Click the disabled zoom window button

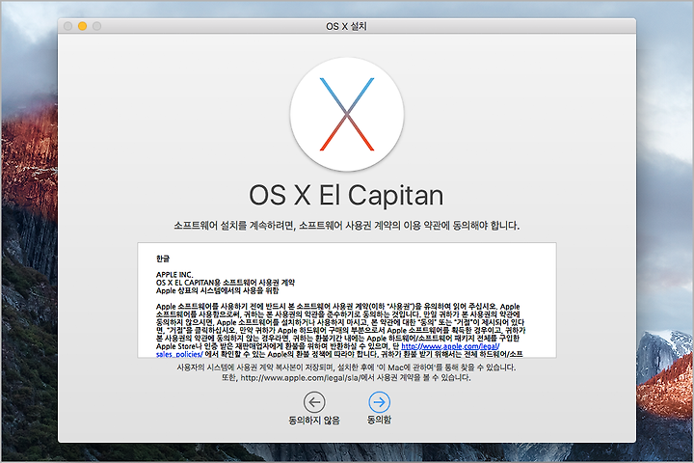(x=97, y=26)
